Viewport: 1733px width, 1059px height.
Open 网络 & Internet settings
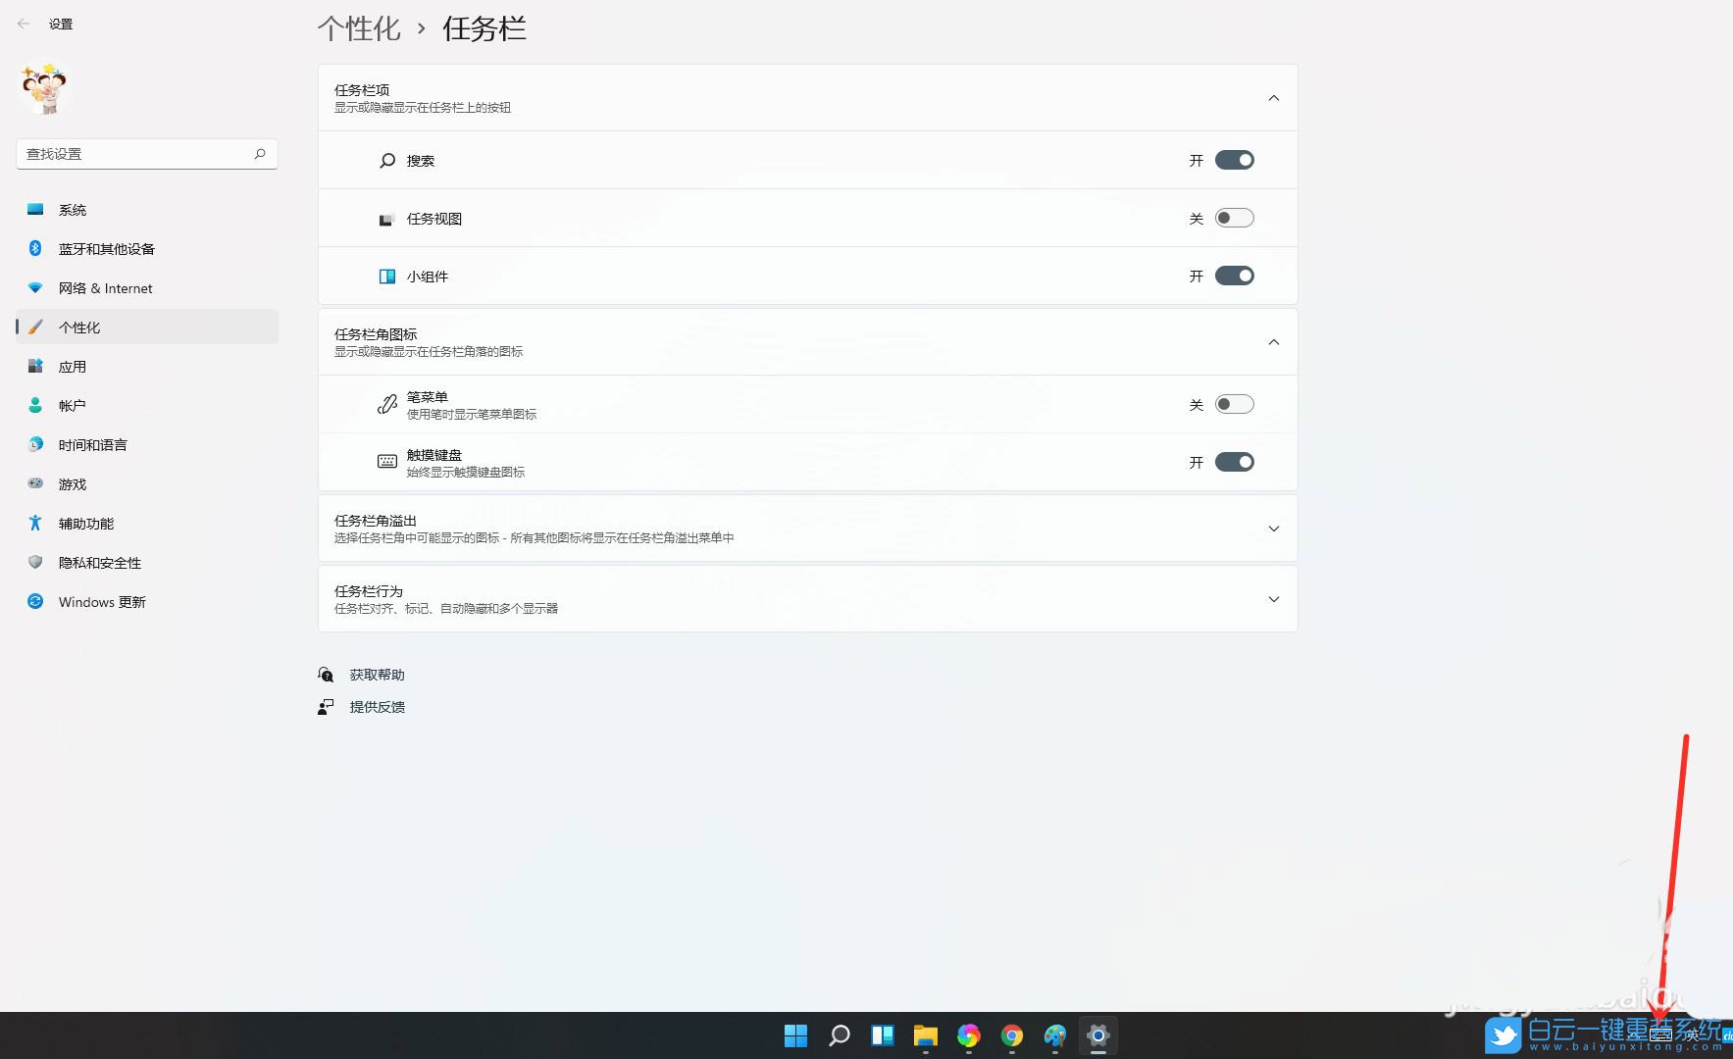pos(104,287)
